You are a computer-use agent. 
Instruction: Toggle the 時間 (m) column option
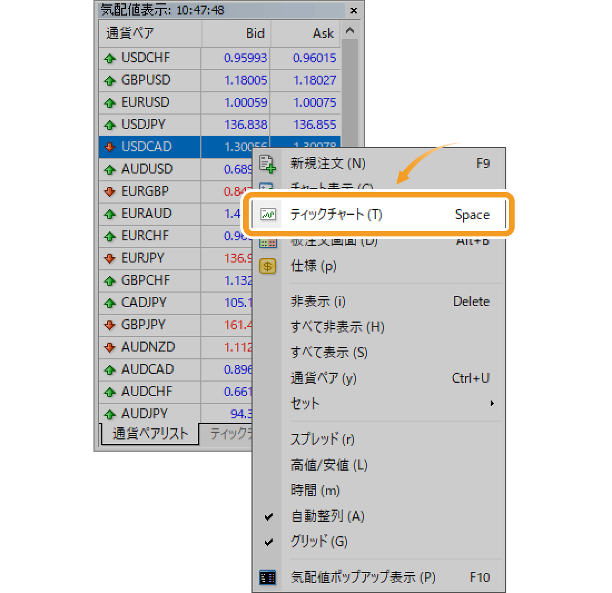point(378,491)
